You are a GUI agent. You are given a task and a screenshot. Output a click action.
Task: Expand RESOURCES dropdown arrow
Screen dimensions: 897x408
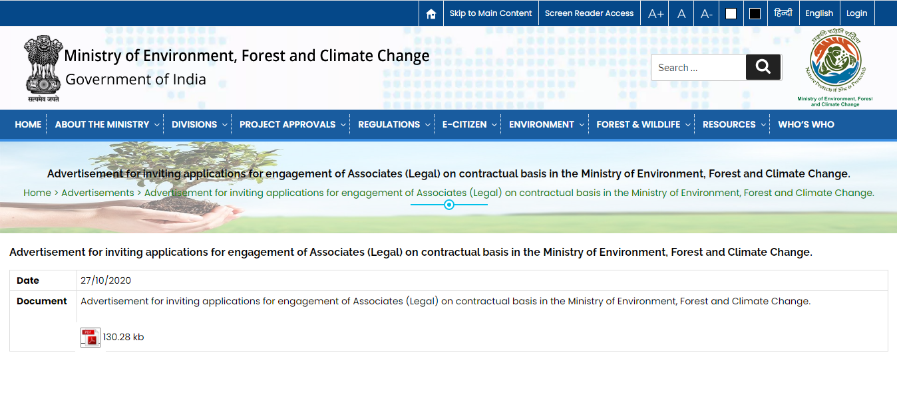(x=763, y=125)
